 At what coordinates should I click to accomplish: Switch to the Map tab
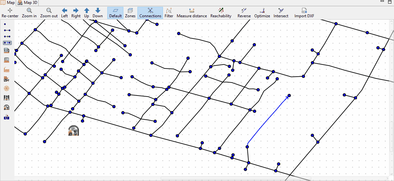point(8,3)
